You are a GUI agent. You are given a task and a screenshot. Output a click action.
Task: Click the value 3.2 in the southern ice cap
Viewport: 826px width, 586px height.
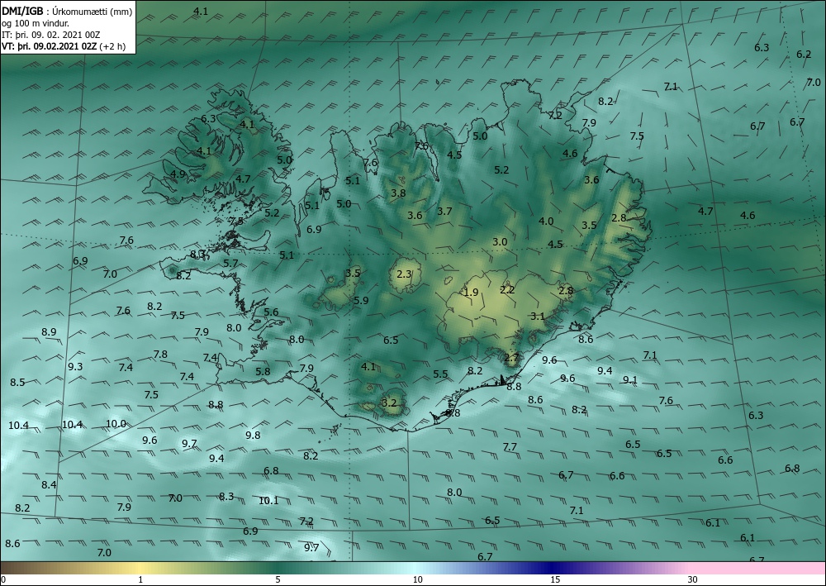click(x=389, y=403)
